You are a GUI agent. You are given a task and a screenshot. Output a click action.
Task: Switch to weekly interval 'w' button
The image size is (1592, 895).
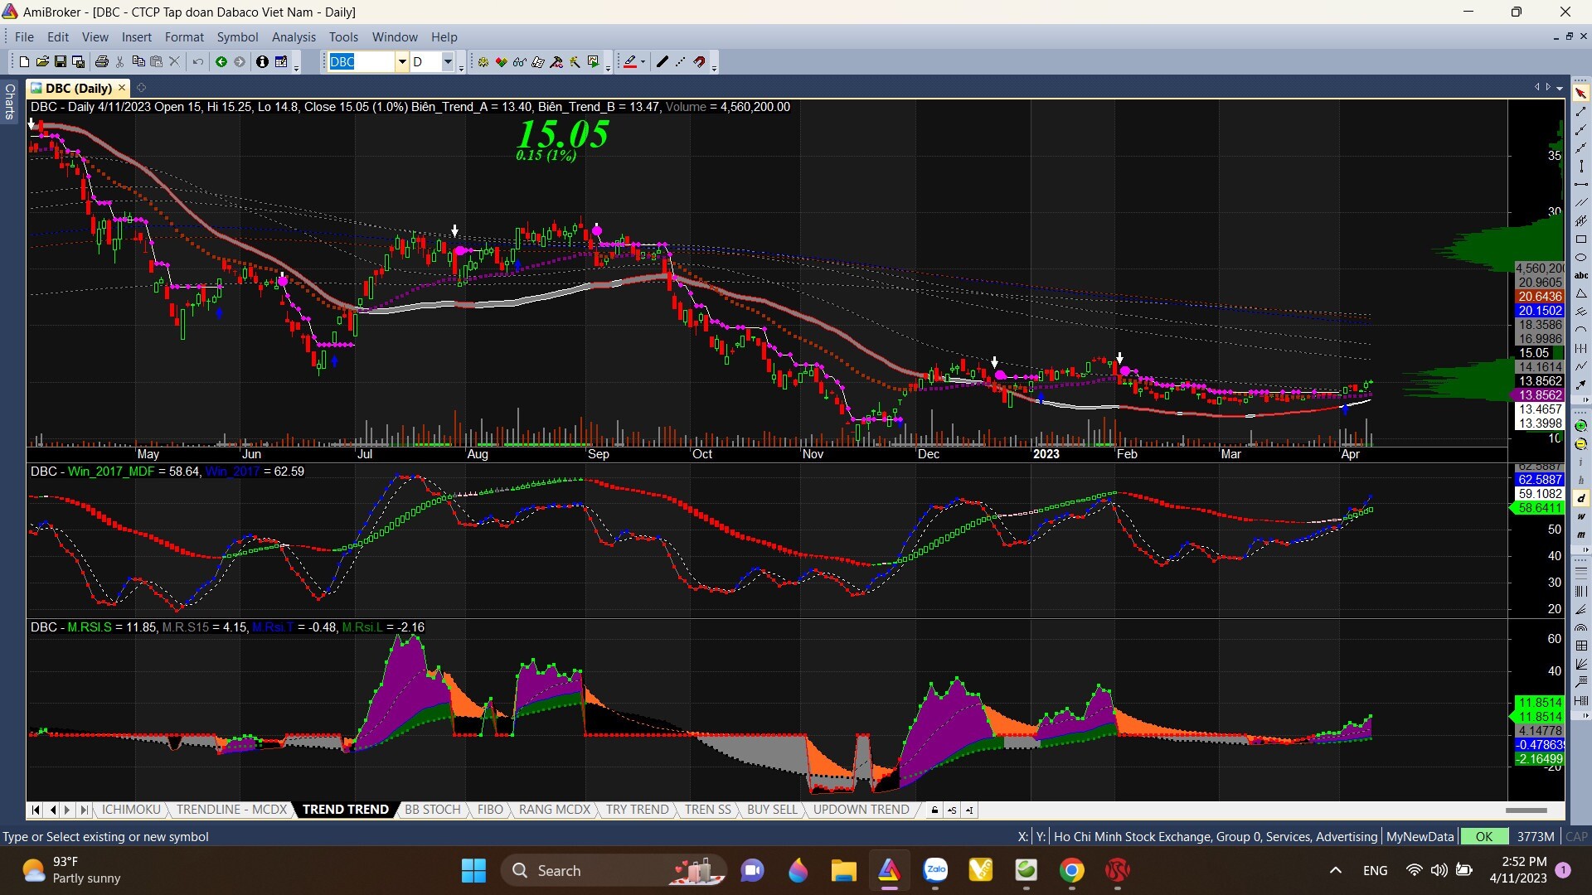pyautogui.click(x=1580, y=516)
